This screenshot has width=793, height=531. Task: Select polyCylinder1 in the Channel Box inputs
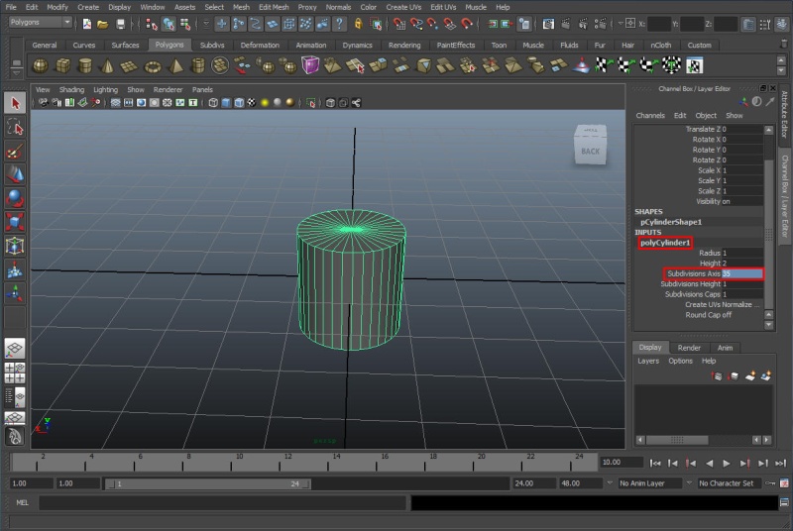click(x=664, y=243)
